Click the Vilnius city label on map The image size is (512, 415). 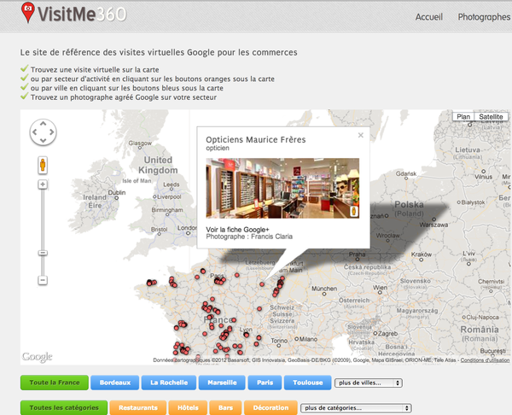(x=484, y=177)
